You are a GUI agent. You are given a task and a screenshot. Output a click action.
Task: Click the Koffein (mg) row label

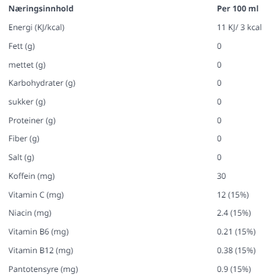31,176
